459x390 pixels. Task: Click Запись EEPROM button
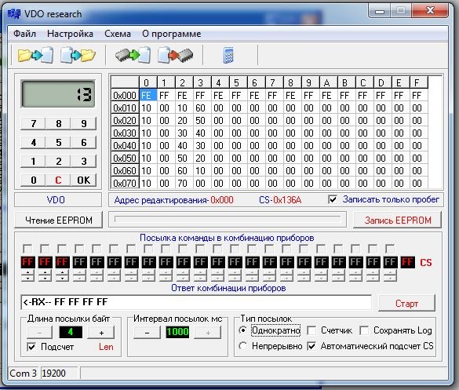point(398,220)
